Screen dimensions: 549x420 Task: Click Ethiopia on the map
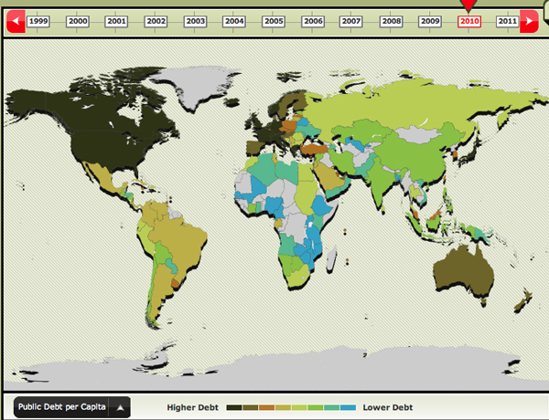click(x=321, y=205)
